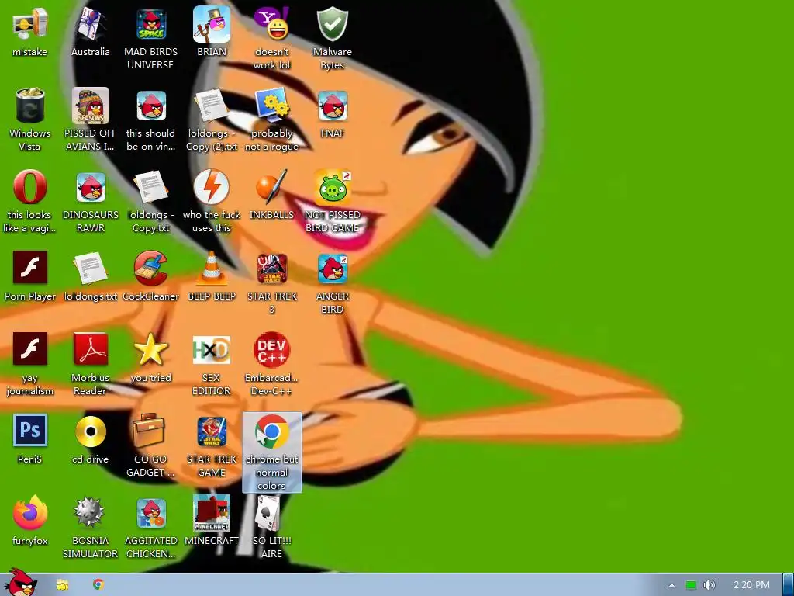Image resolution: width=794 pixels, height=596 pixels.
Task: Launch AGGITATED CHICKEN Rio icon
Action: [x=151, y=513]
